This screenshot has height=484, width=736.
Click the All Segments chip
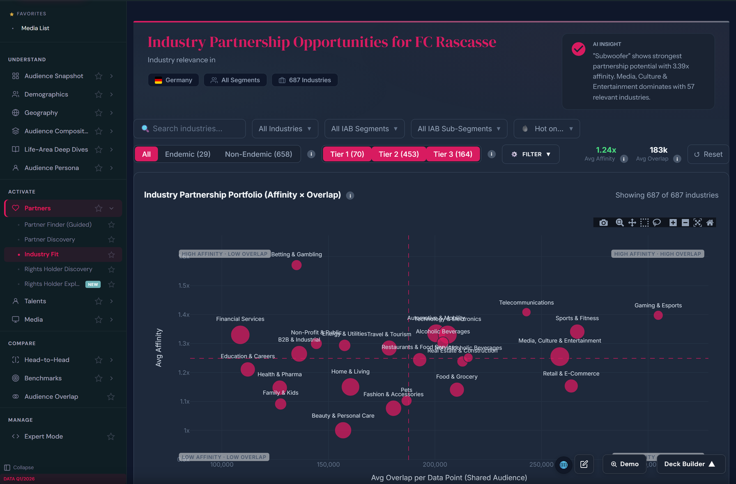click(x=236, y=80)
